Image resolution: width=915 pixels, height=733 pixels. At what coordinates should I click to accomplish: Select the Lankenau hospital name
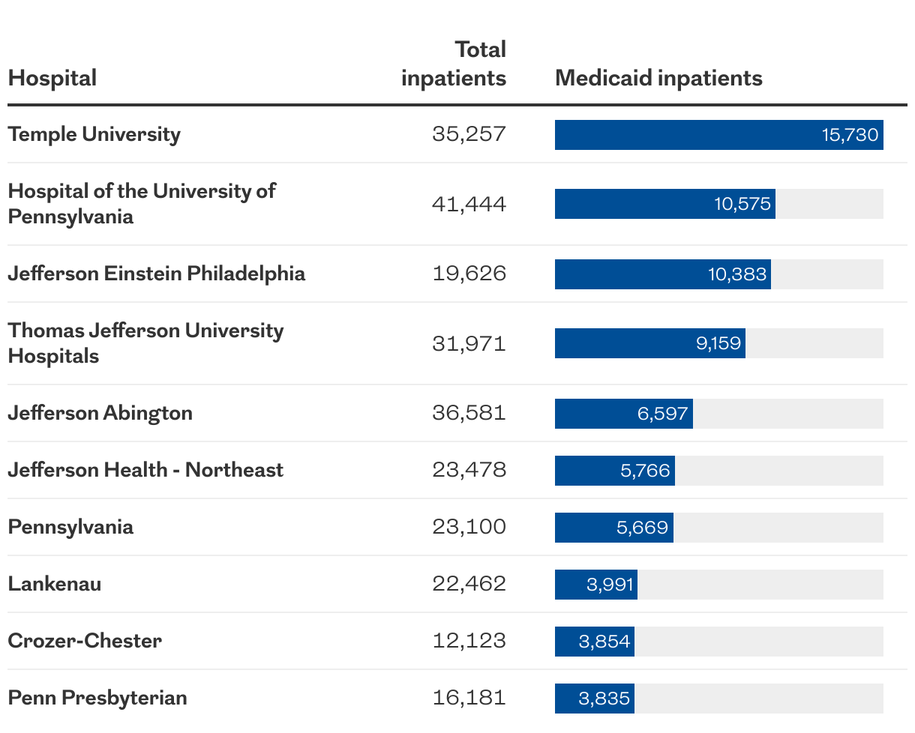55,584
